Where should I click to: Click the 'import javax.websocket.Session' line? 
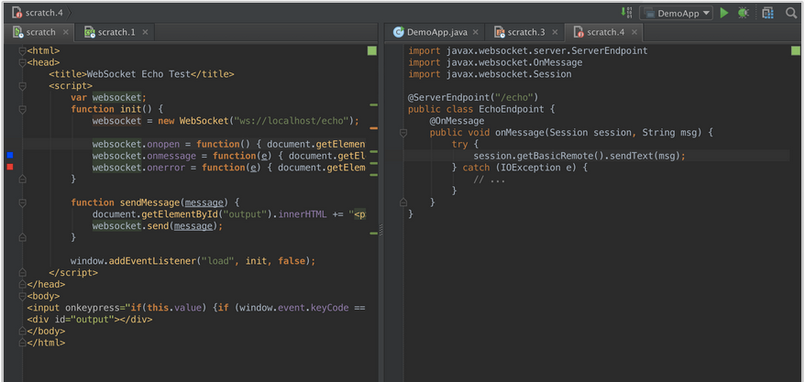coord(490,74)
